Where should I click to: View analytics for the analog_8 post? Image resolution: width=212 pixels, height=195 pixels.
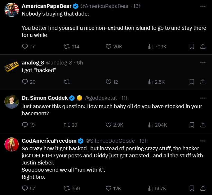tap(150, 82)
